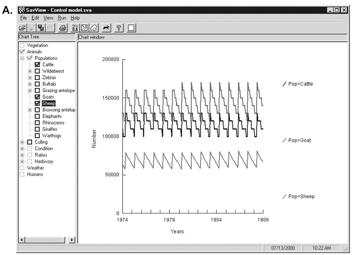
Task: Click the grayed-out back arrow icon
Action: coord(50,28)
